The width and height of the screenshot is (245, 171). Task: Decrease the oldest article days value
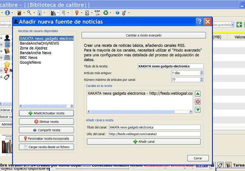(202, 74)
